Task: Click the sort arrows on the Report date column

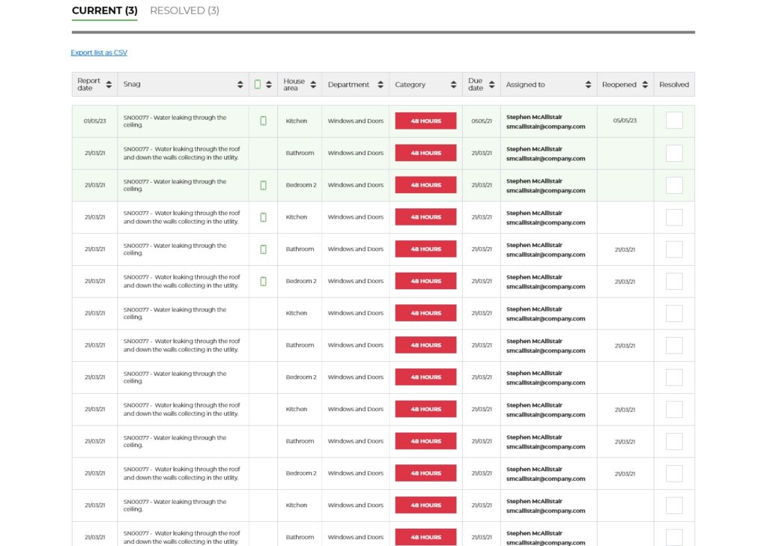Action: [109, 85]
